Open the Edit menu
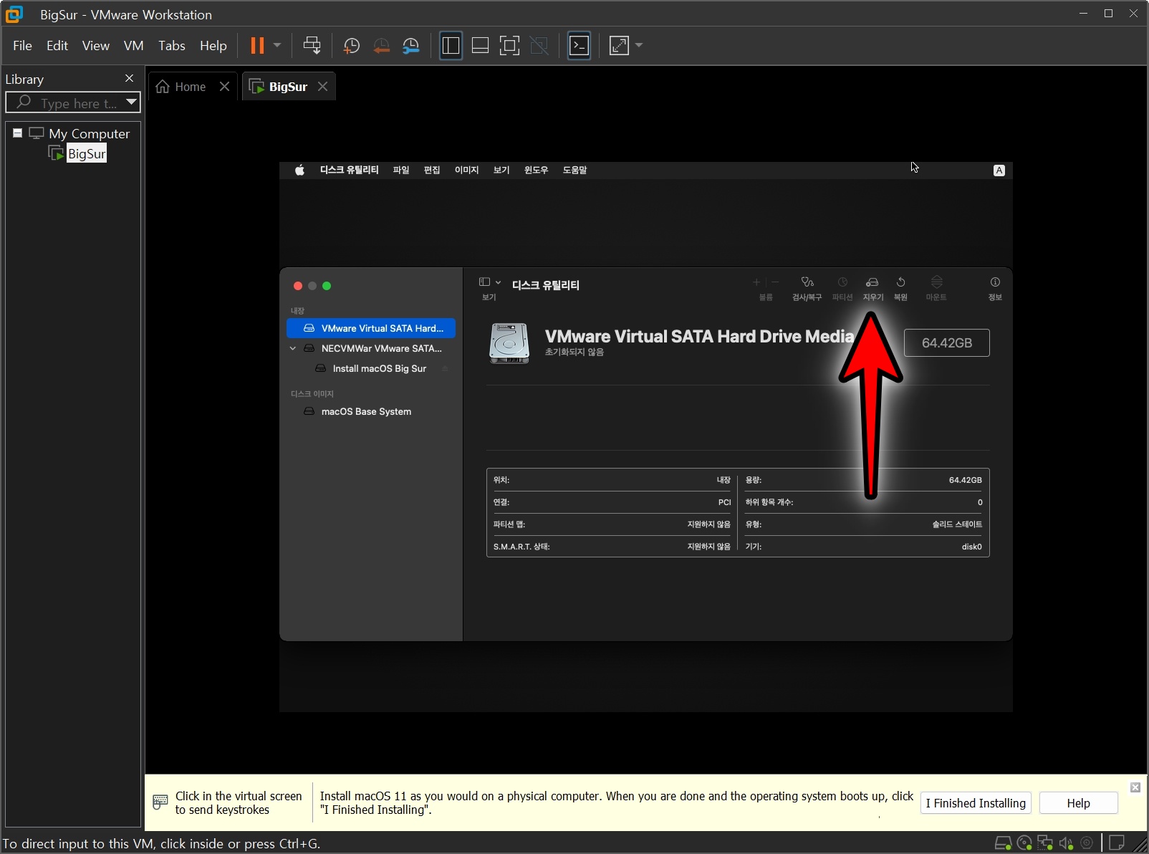This screenshot has height=854, width=1149. [x=57, y=46]
